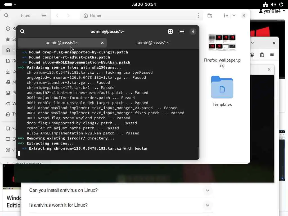Click the terminal title admin@passis1:~
Image resolution: width=288 pixels, height=216 pixels.
[108, 31]
